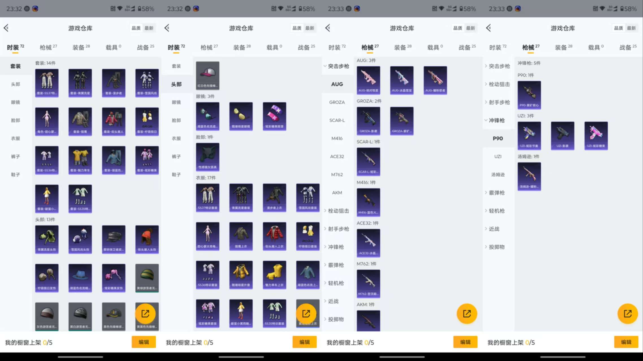
Task: Tap the back arrow to exit 游戏仓库
Action: tap(6, 28)
